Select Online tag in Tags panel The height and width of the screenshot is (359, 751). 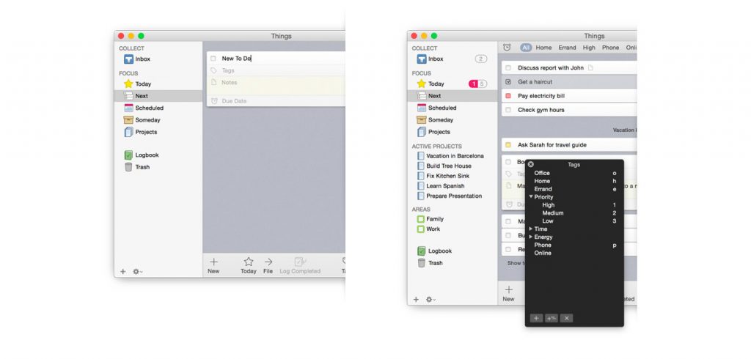point(543,253)
